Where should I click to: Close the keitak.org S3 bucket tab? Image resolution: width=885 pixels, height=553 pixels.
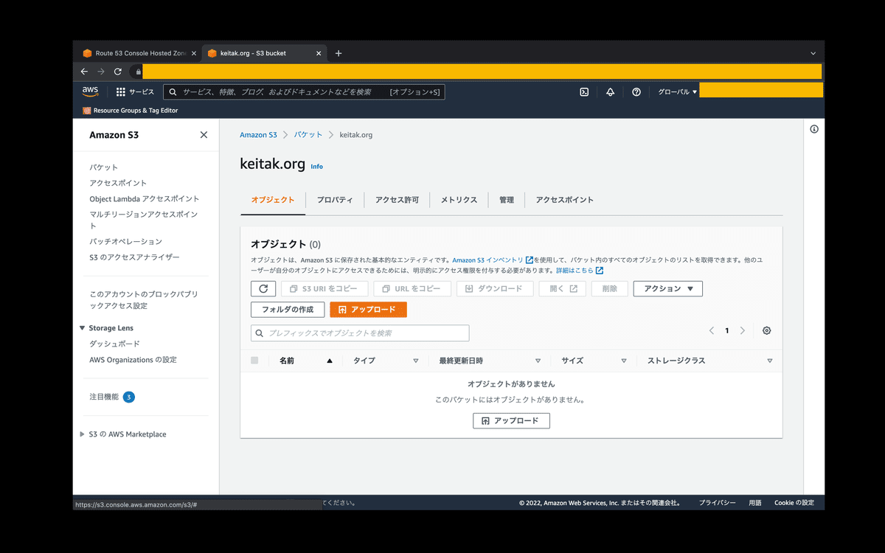click(x=319, y=53)
